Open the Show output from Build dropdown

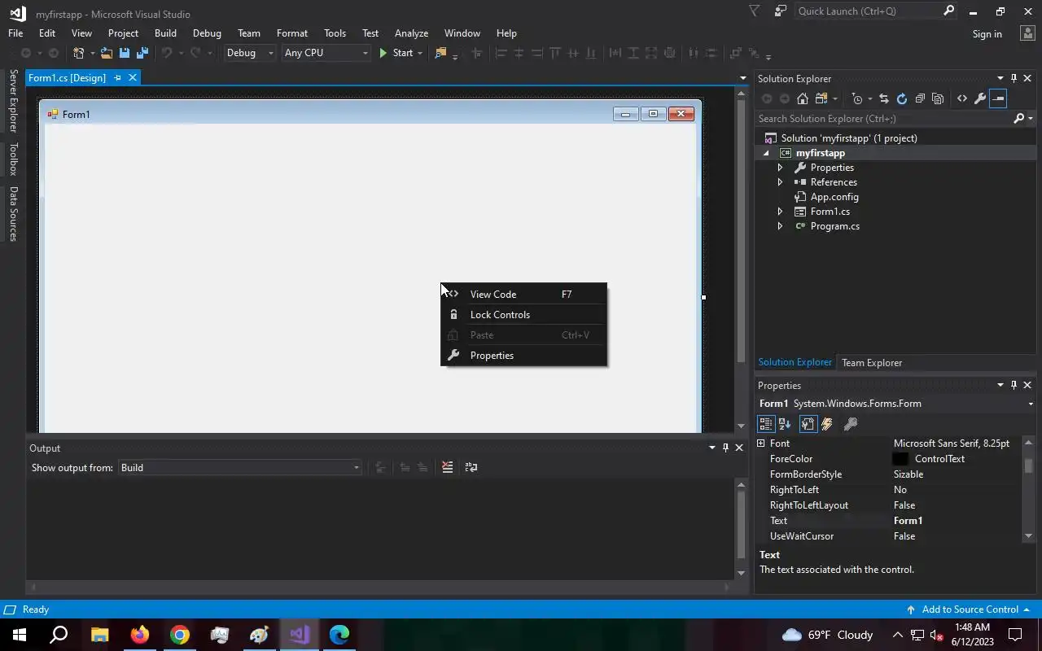240,468
